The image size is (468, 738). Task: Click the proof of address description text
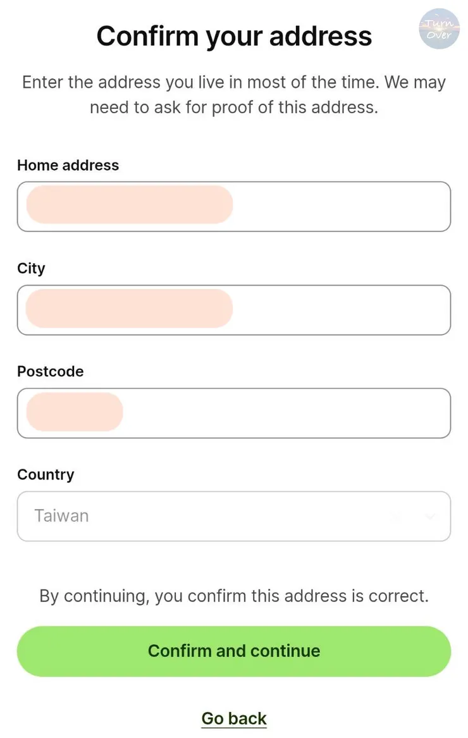[234, 95]
